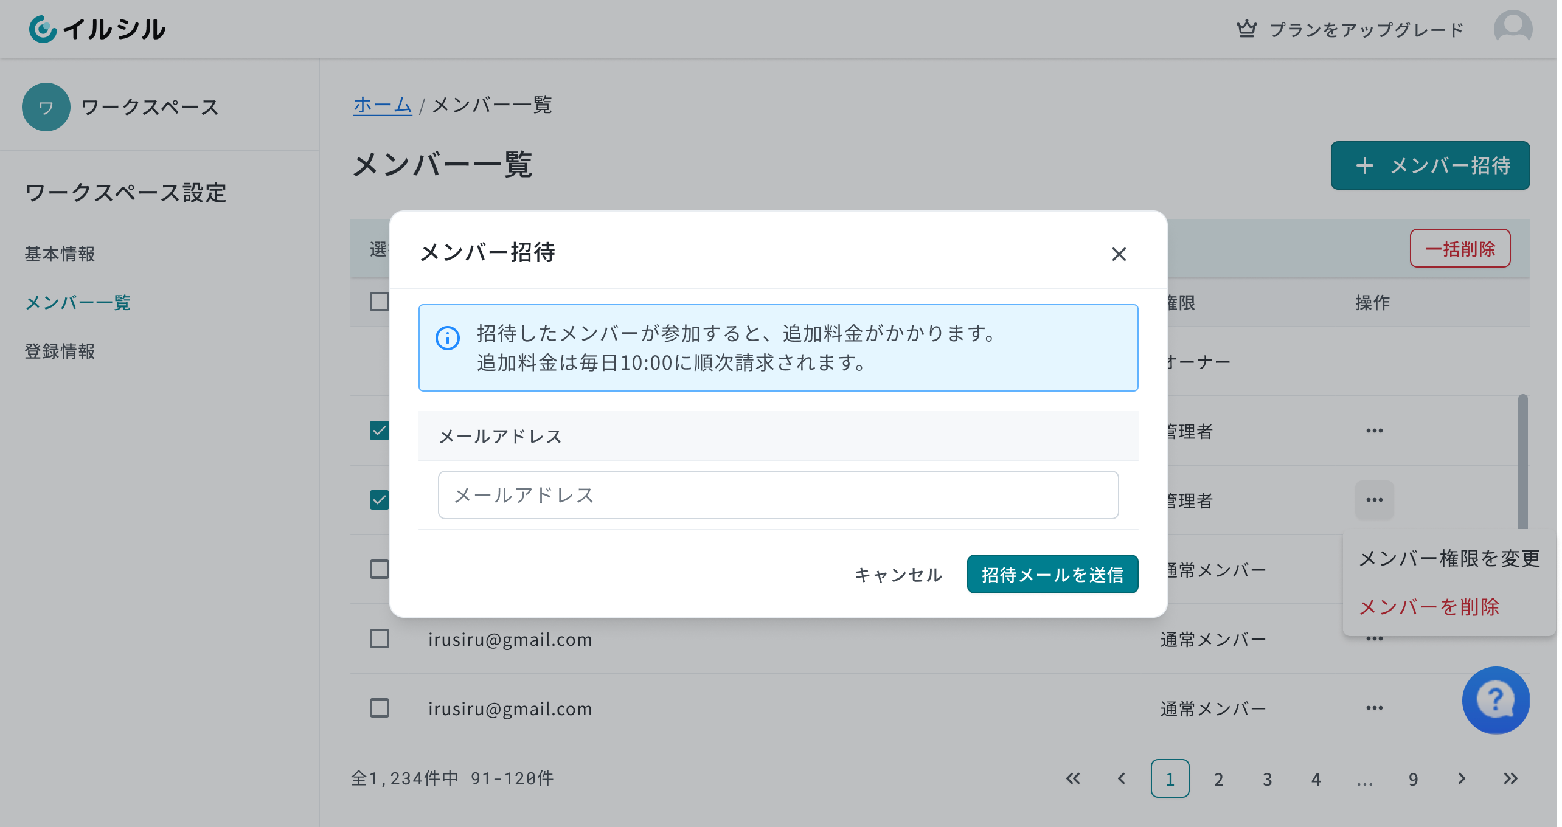
Task: Click the 全1,234件中 91-120件 count text
Action: [452, 778]
